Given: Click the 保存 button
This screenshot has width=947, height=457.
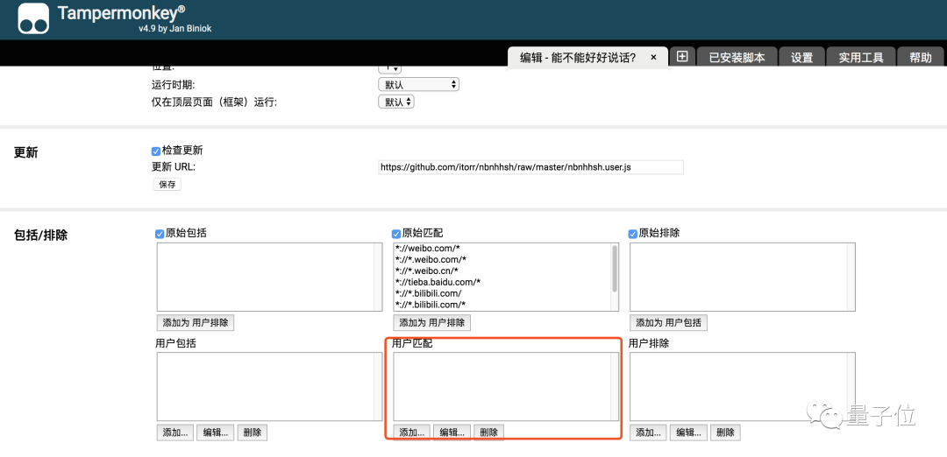Looking at the screenshot, I should coord(167,185).
